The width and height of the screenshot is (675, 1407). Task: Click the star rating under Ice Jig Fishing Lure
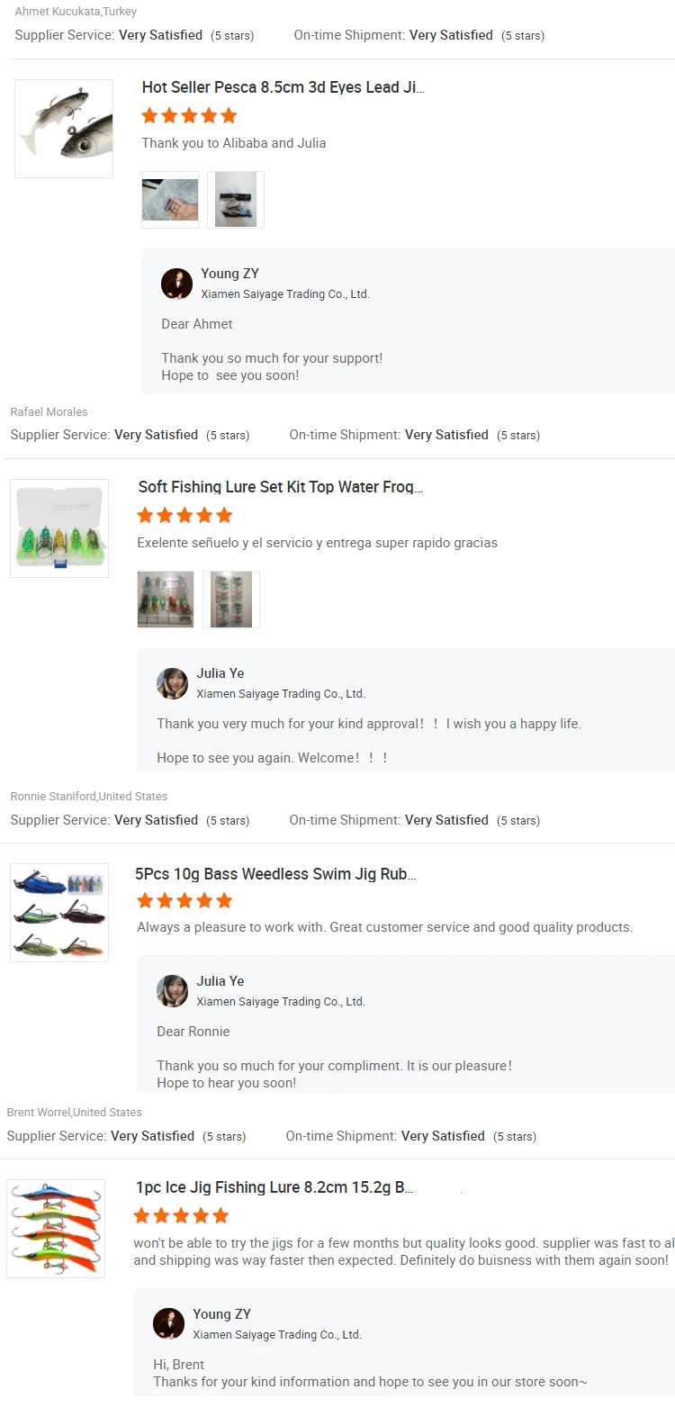coord(181,1215)
